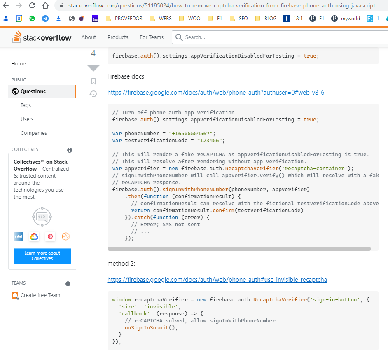Click Learn more about Collectives button
Viewport: 388px width, 357px height.
click(42, 256)
